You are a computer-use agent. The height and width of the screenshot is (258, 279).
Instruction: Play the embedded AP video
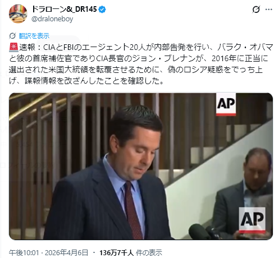(141, 166)
